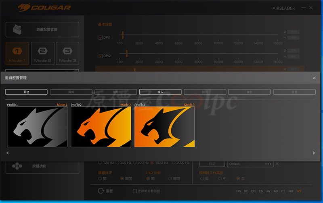Click the X next to Default field
Viewport: 323px width, 203px height.
pos(277,164)
